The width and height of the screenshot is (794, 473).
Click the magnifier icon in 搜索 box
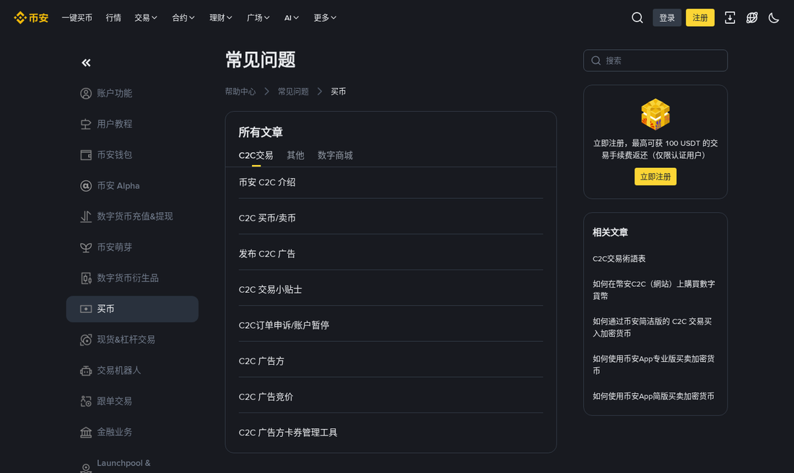pos(596,61)
